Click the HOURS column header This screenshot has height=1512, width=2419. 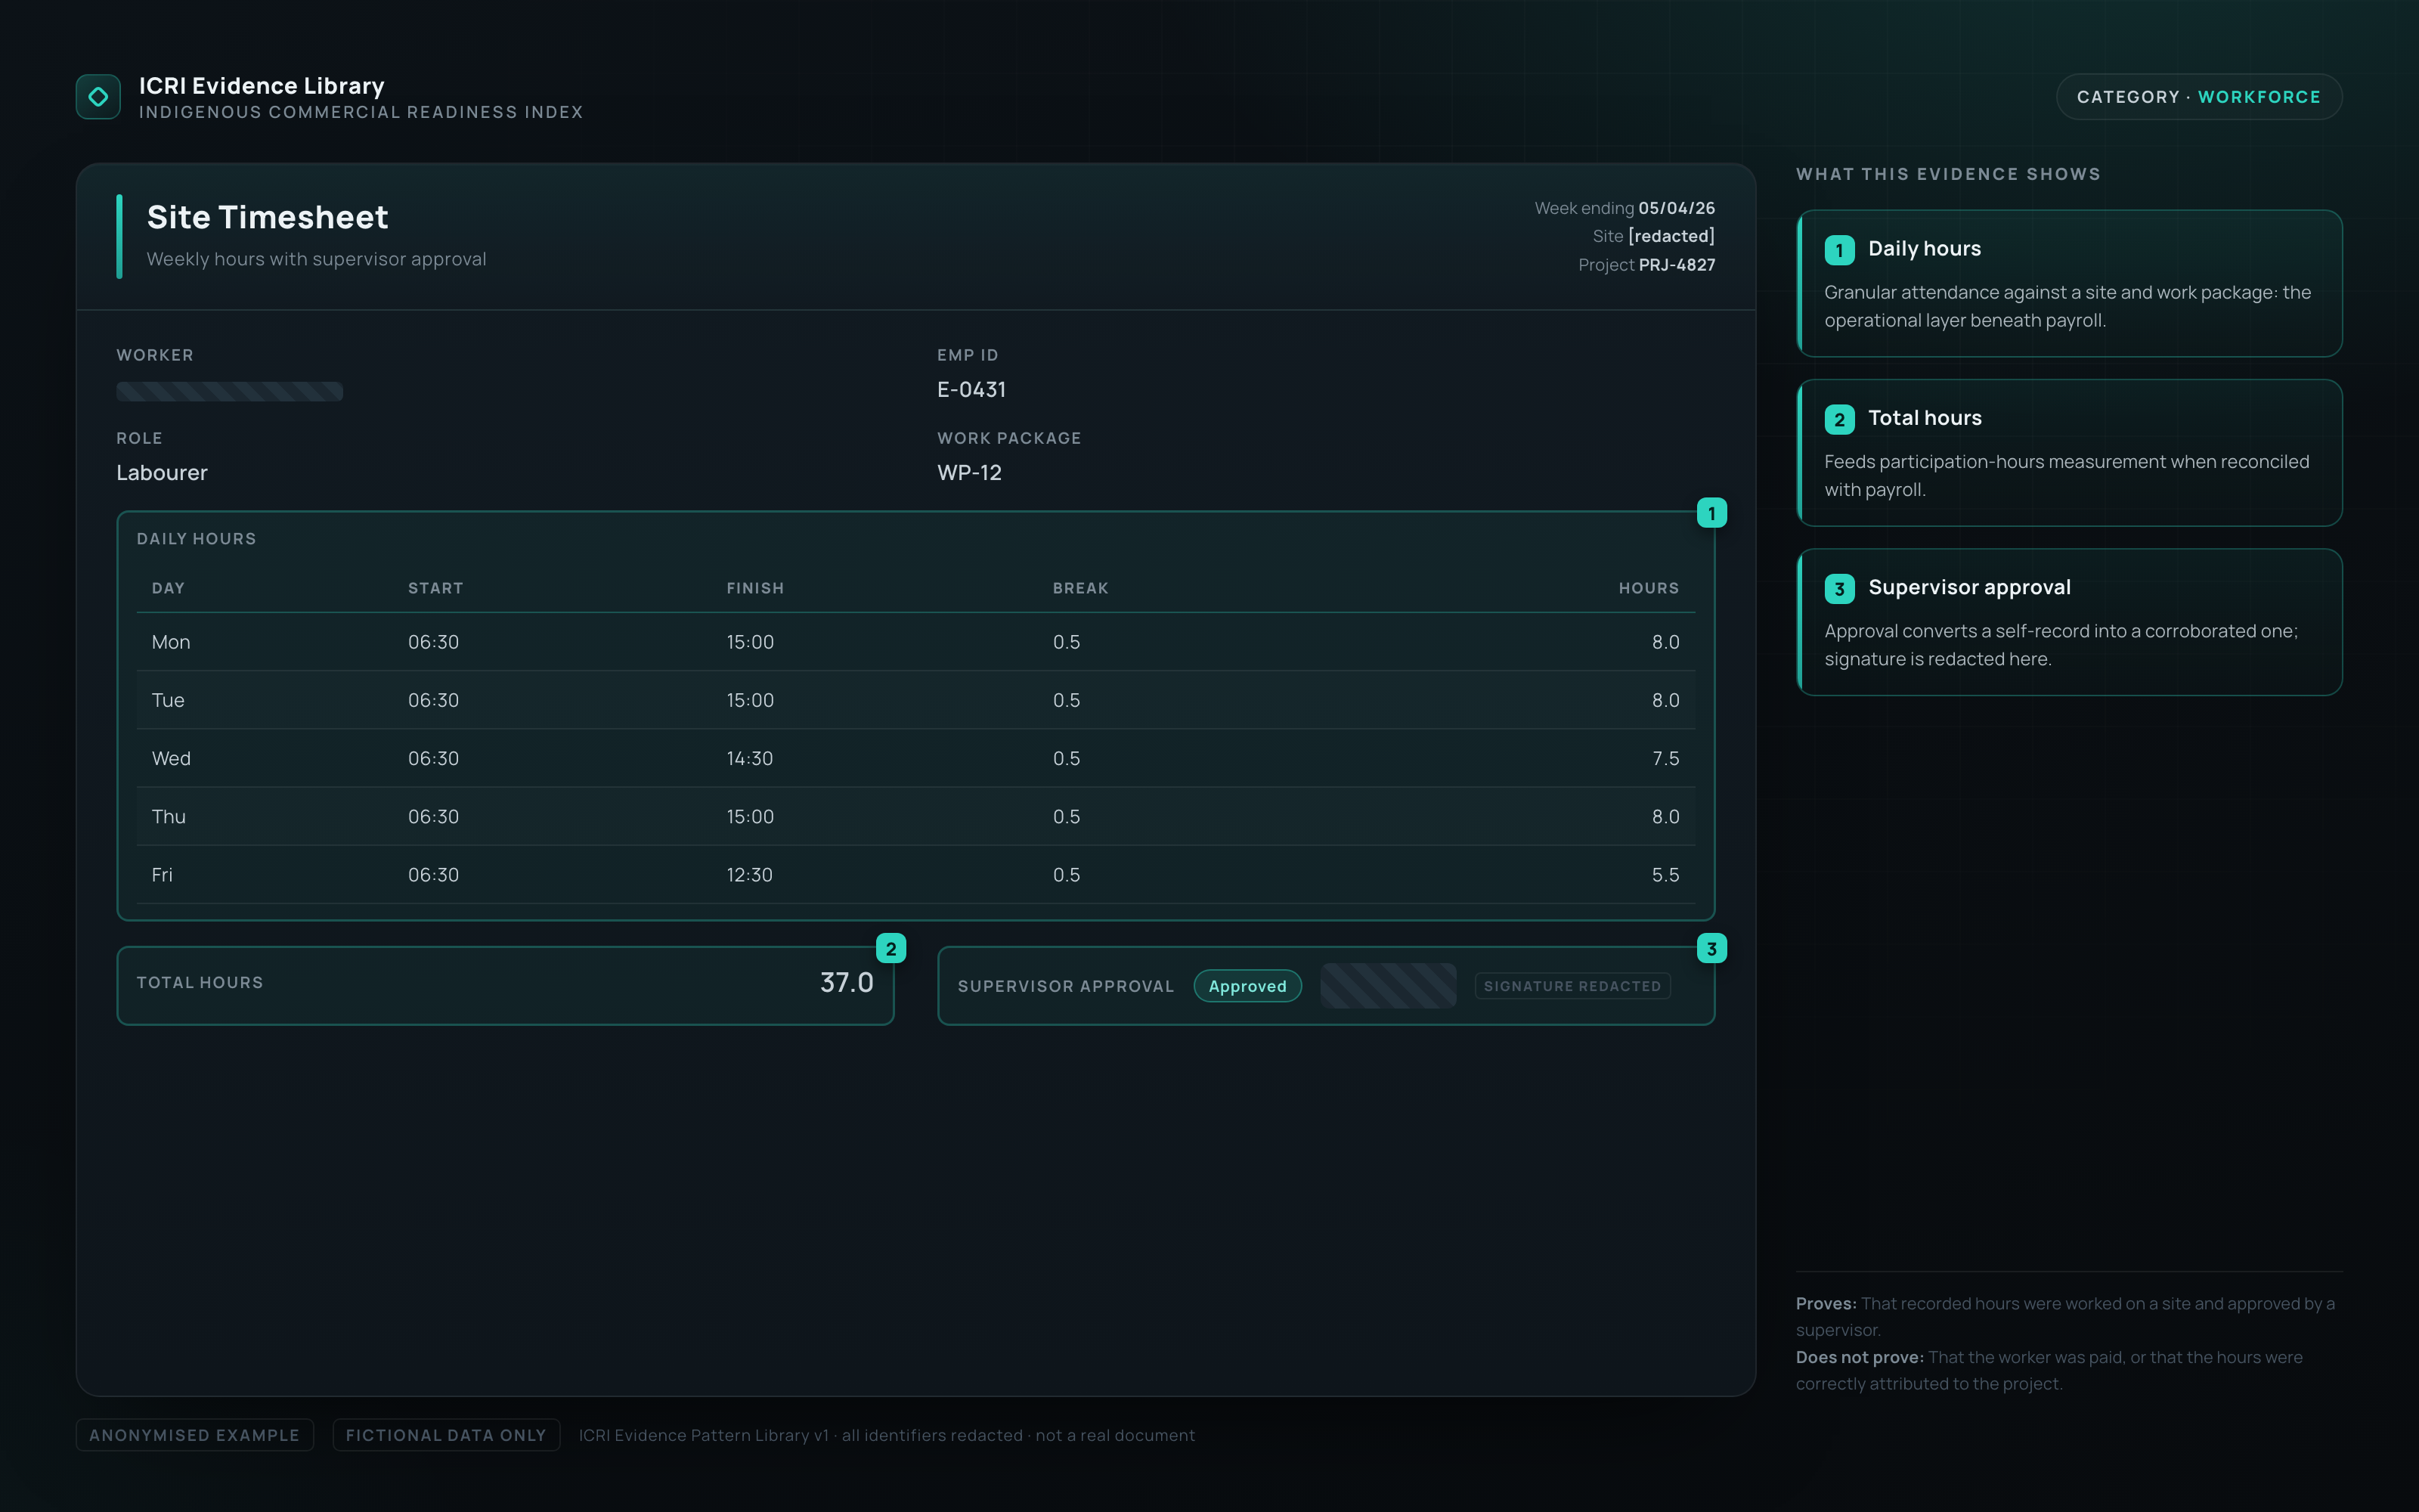[x=1649, y=588]
